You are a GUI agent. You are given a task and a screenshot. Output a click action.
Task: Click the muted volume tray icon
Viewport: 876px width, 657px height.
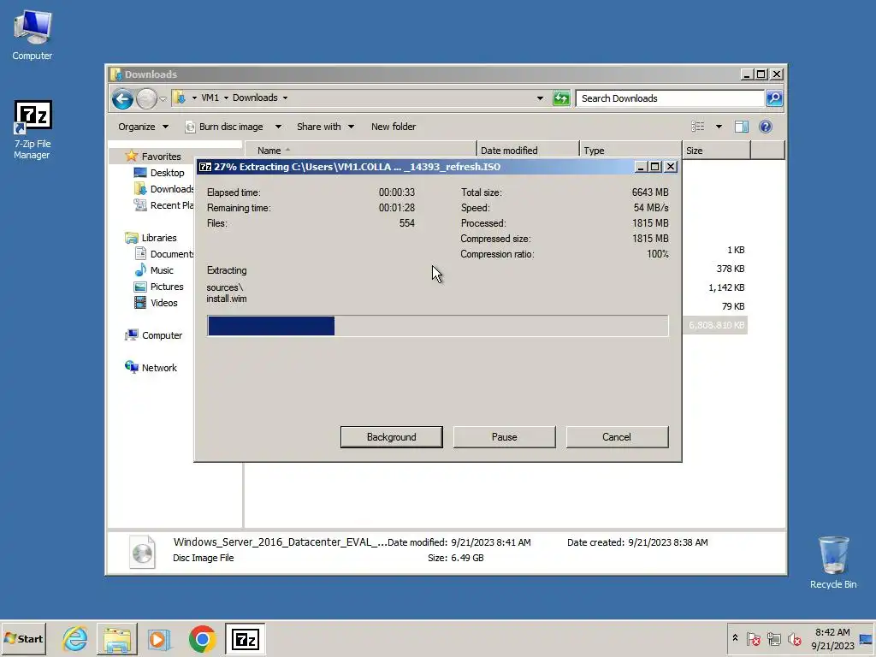pyautogui.click(x=794, y=639)
